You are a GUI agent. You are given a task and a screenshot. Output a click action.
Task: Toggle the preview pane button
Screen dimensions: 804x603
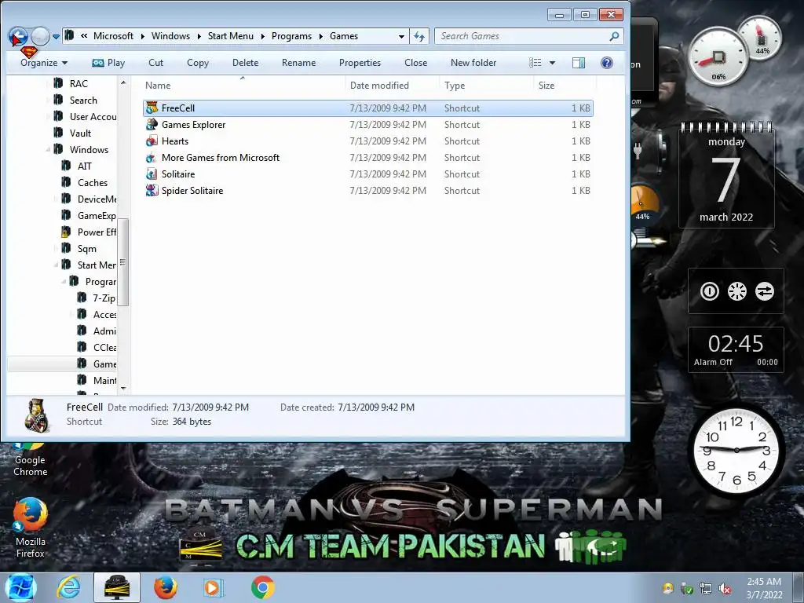[579, 63]
